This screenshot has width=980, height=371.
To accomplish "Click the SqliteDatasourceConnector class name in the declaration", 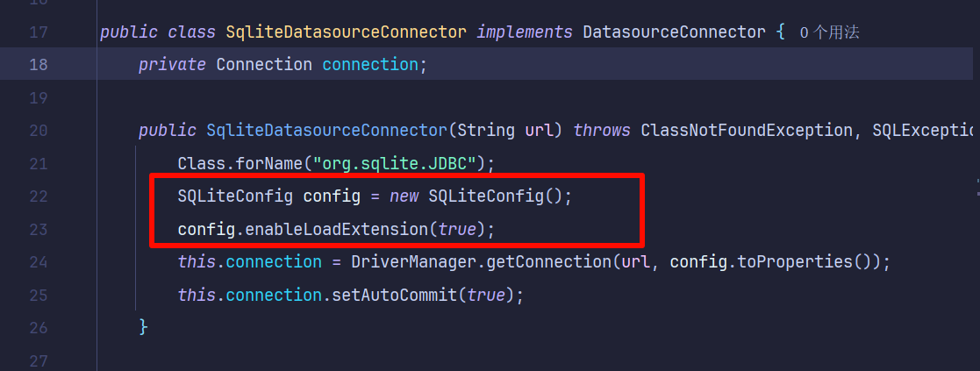I will (x=346, y=32).
